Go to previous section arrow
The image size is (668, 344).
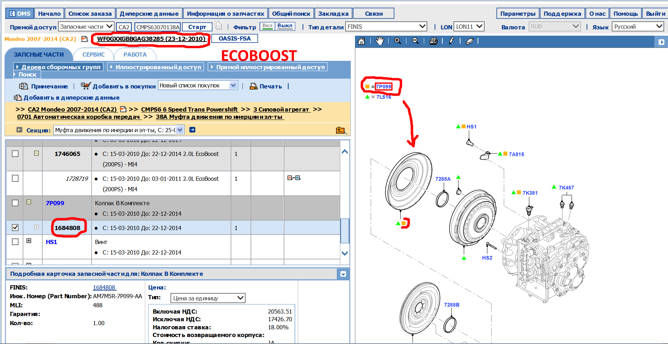20,130
